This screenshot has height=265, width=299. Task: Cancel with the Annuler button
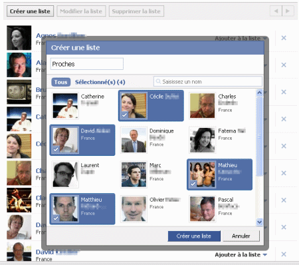241,236
